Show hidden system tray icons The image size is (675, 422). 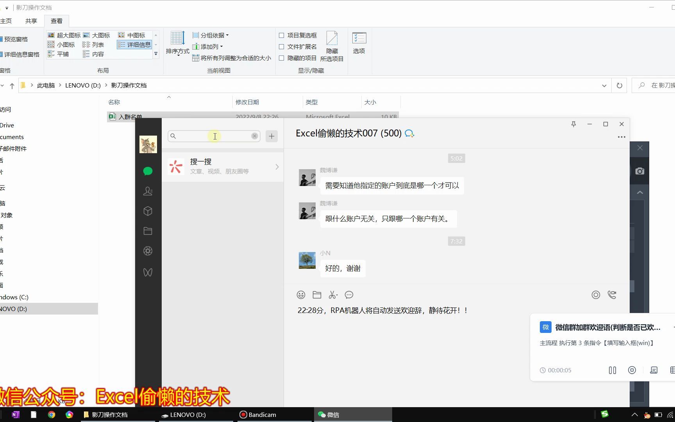[x=634, y=415]
